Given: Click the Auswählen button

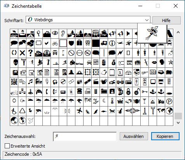Looking at the screenshot, I should pos(134,136).
